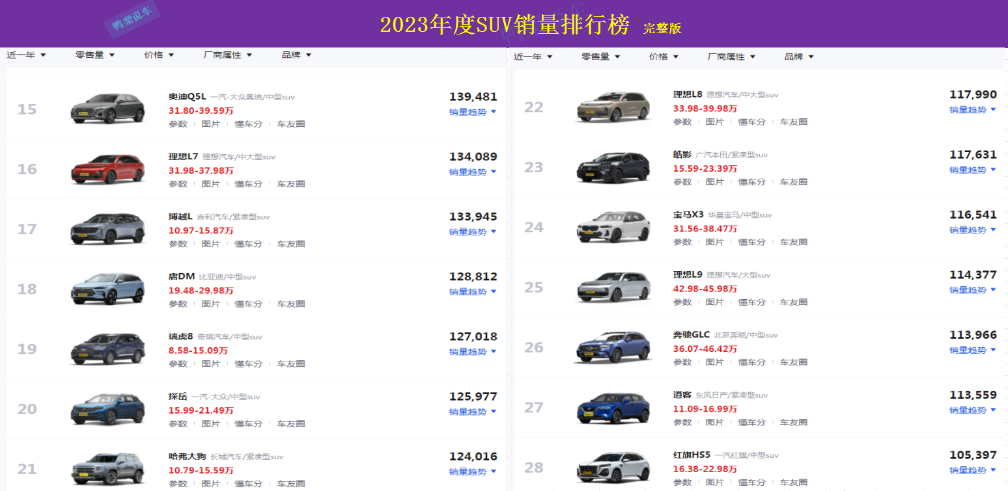Expand 销量趋势 for 唐DM
The image size is (1008, 491).
tap(473, 292)
